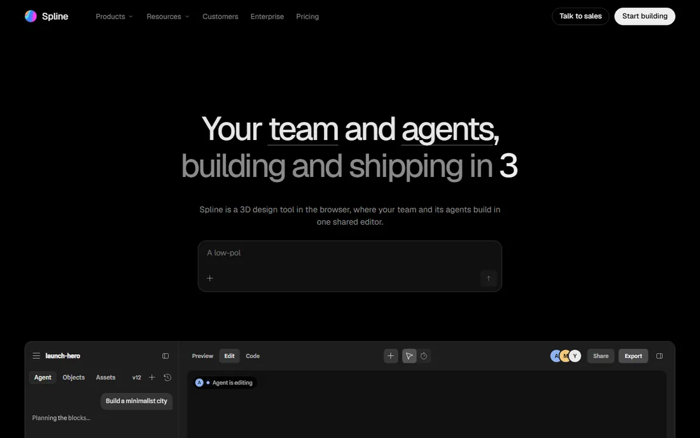Click the timer/refresh tool icon in toolbar
This screenshot has width=700, height=438.
coord(424,356)
